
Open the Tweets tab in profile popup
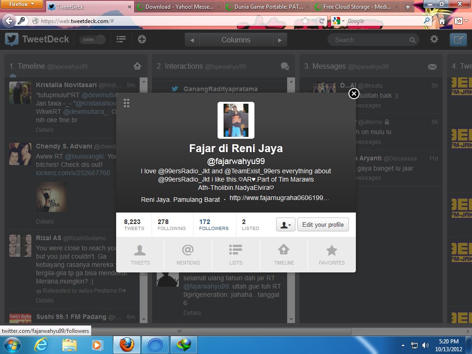point(140,254)
